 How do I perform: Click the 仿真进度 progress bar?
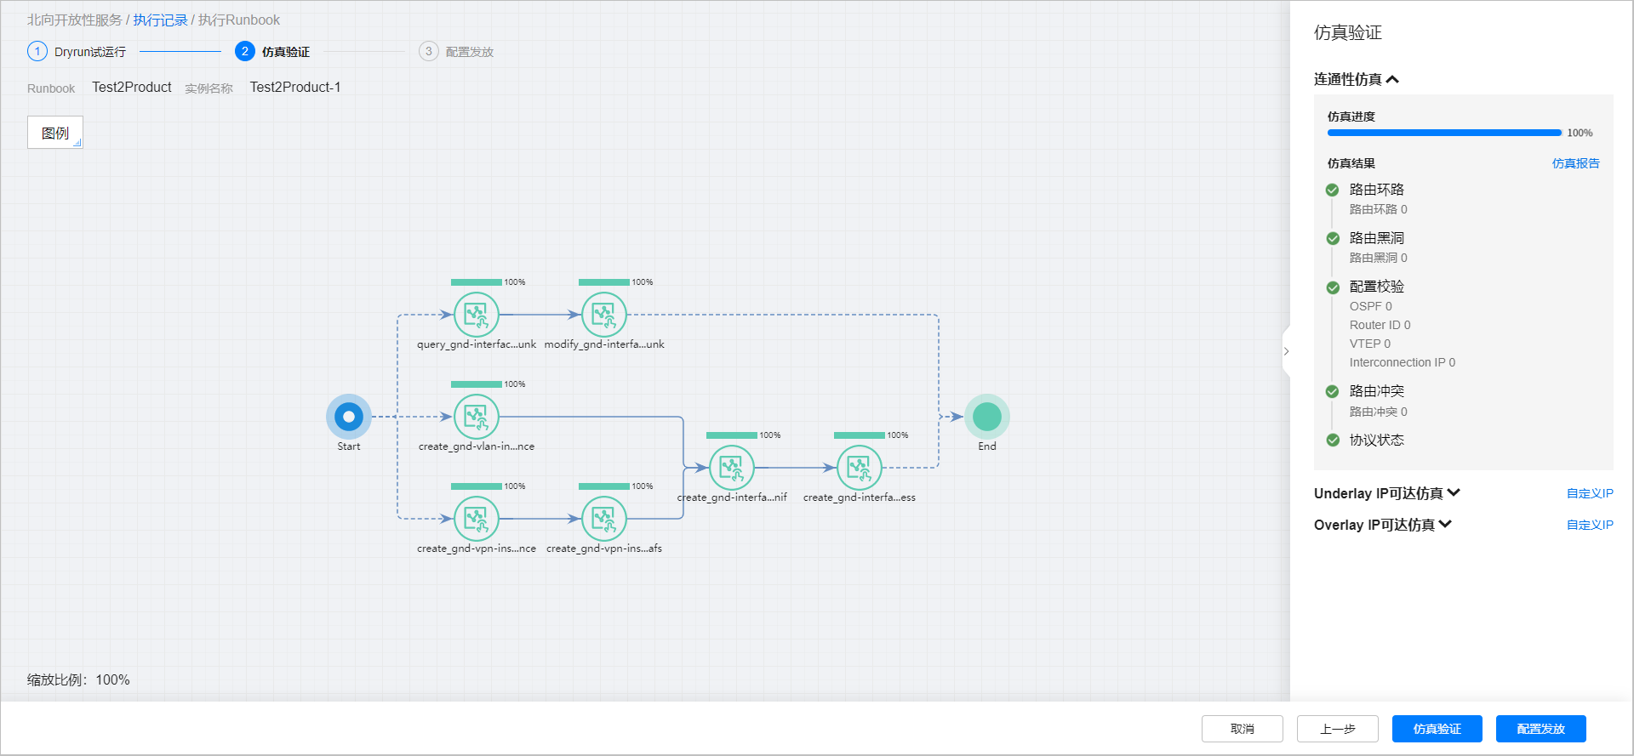pos(1444,133)
